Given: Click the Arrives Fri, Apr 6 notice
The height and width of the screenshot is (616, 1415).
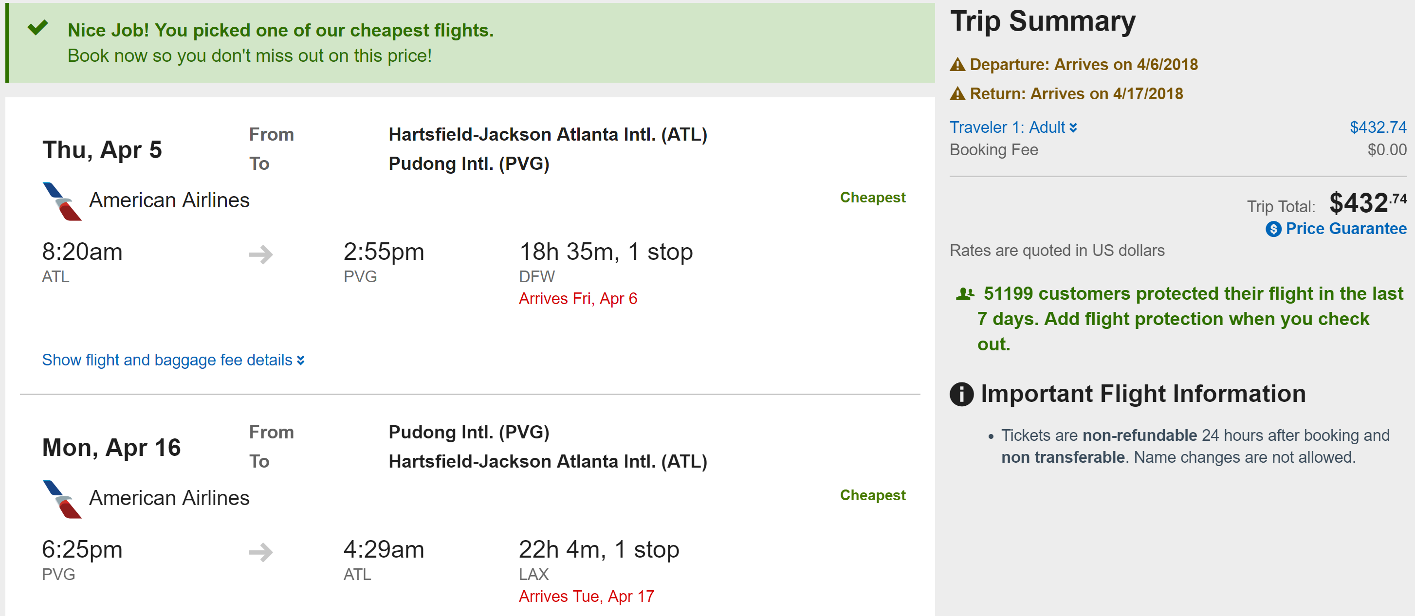Looking at the screenshot, I should click(x=578, y=299).
